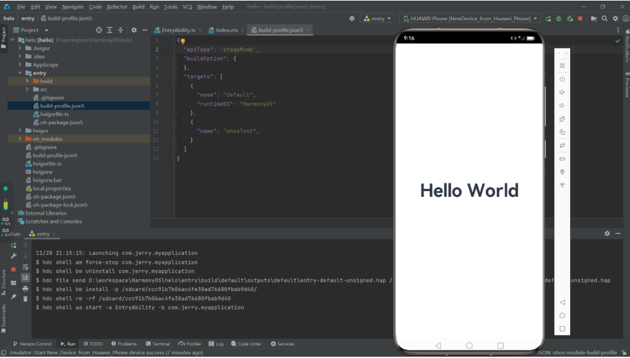Click Collapse All icon in Project panel

(121, 30)
